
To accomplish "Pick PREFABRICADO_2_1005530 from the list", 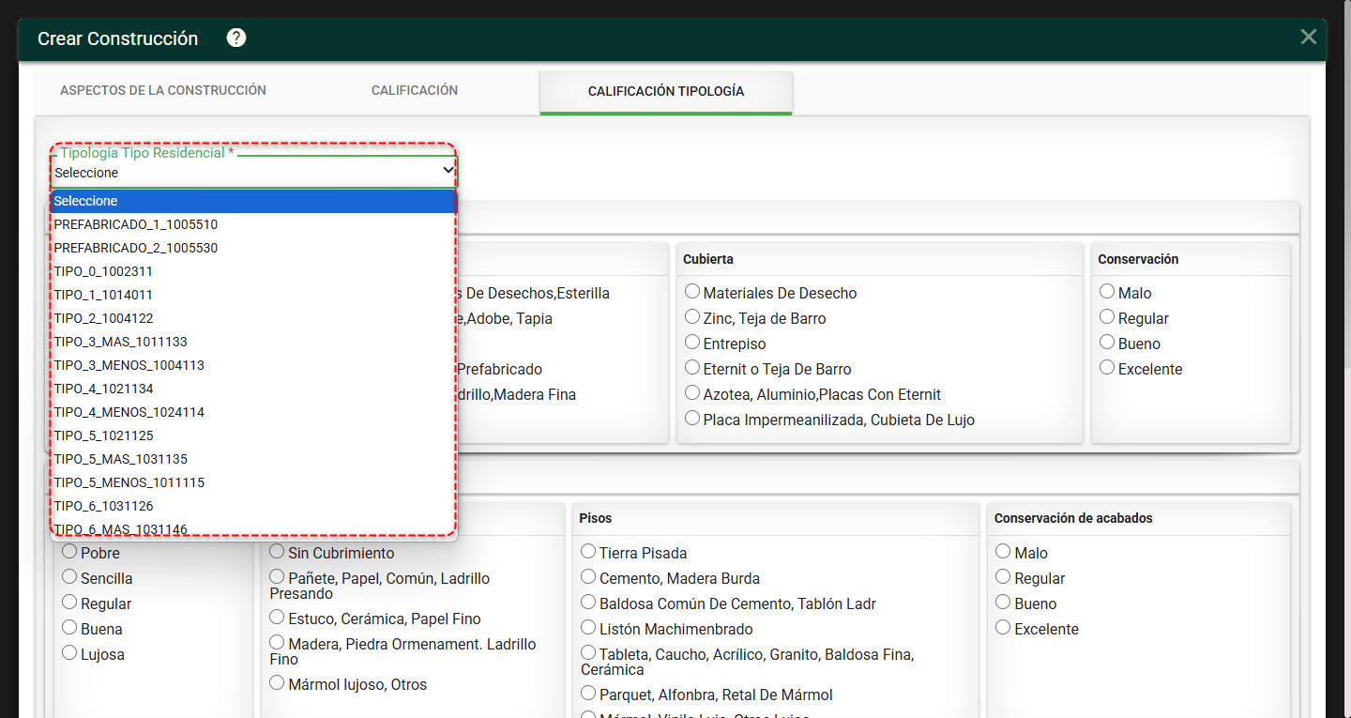I will tap(252, 248).
